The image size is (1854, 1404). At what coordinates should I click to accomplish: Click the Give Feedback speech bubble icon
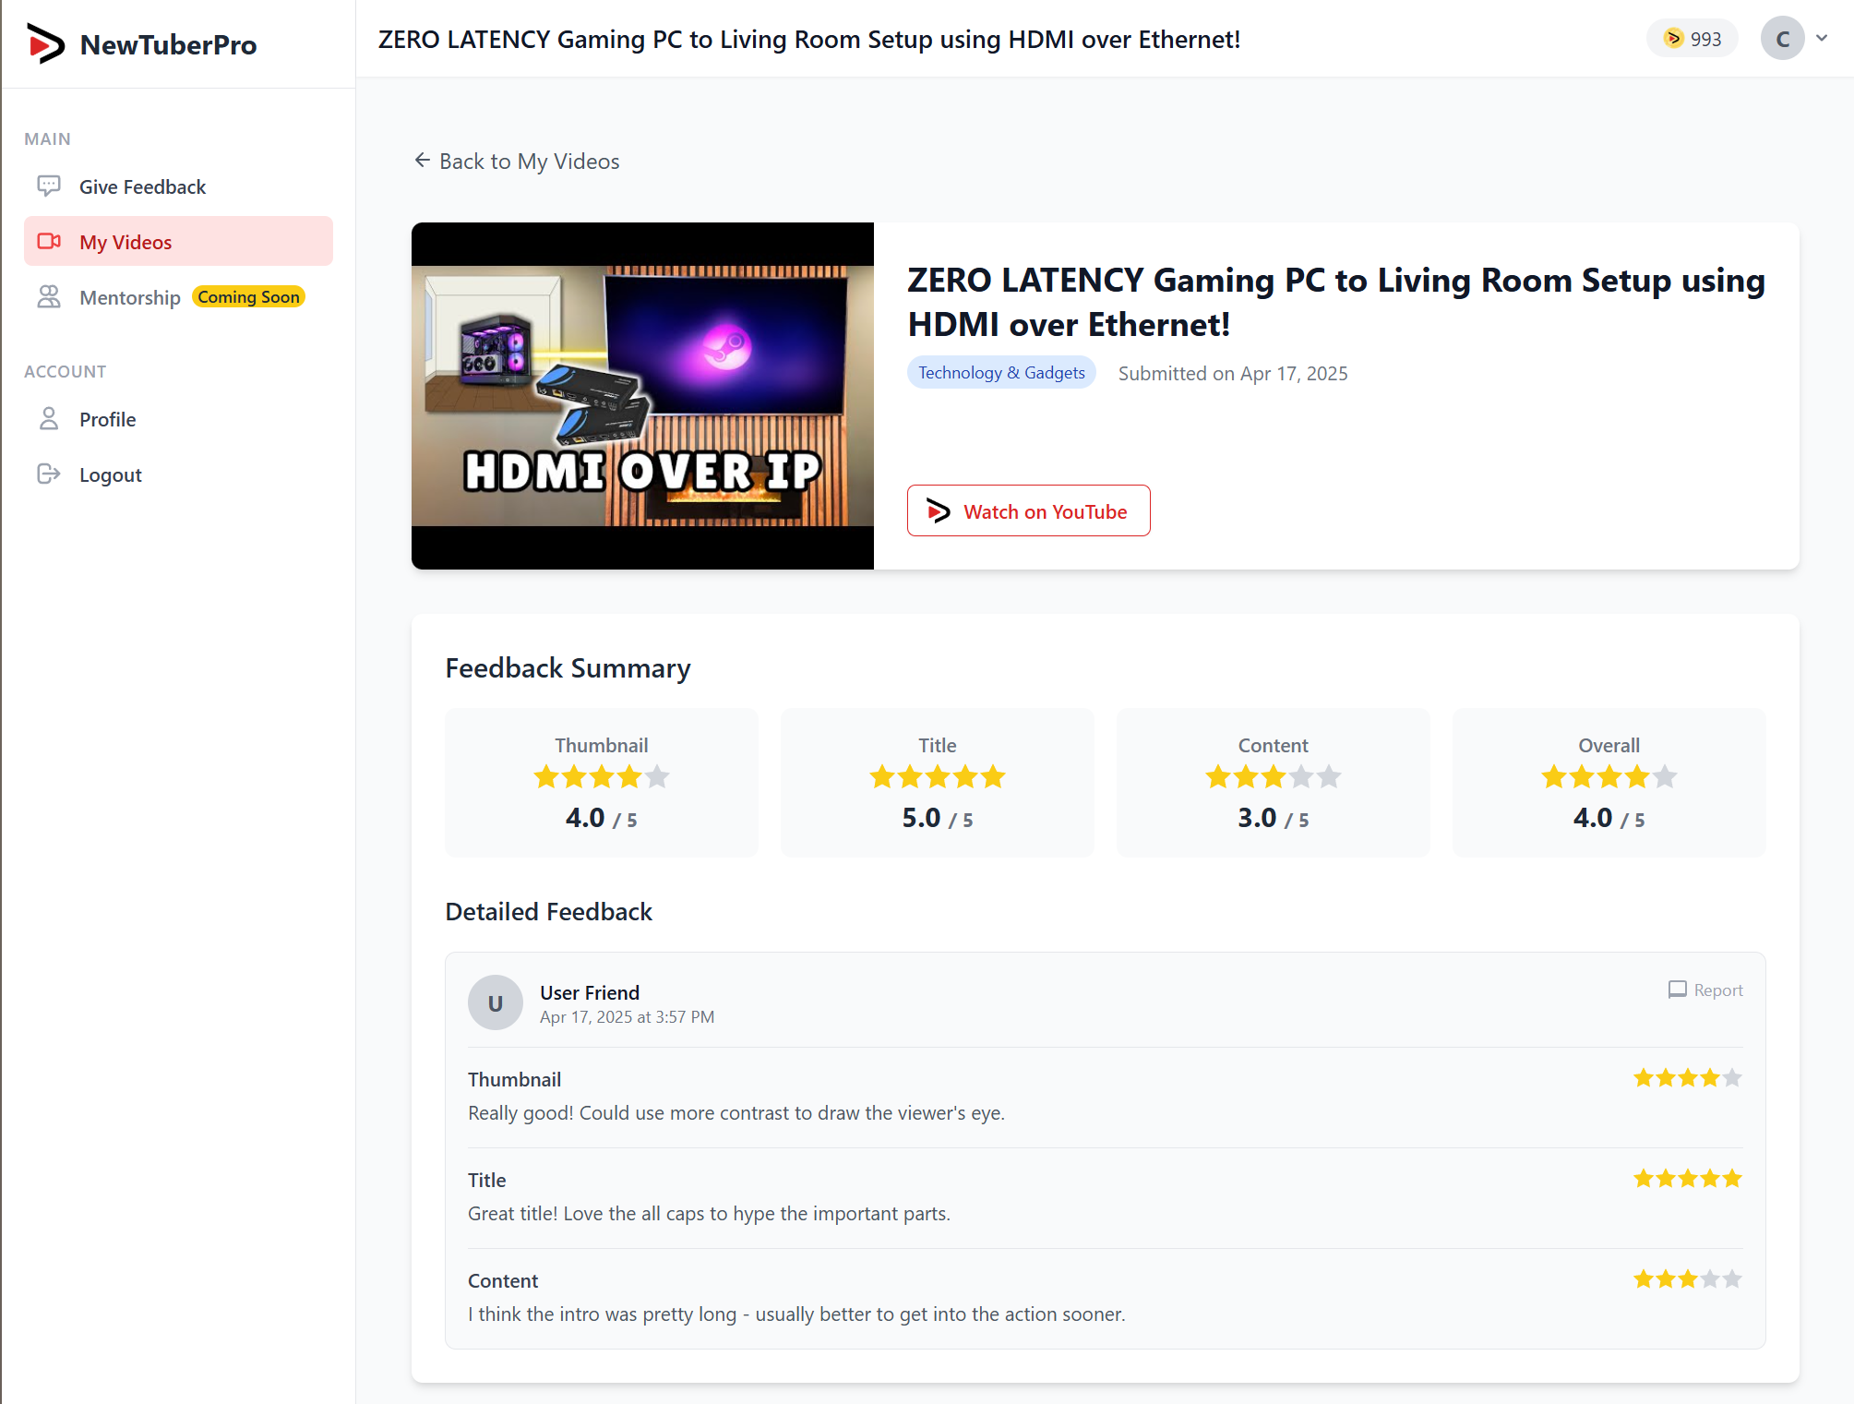[x=49, y=186]
